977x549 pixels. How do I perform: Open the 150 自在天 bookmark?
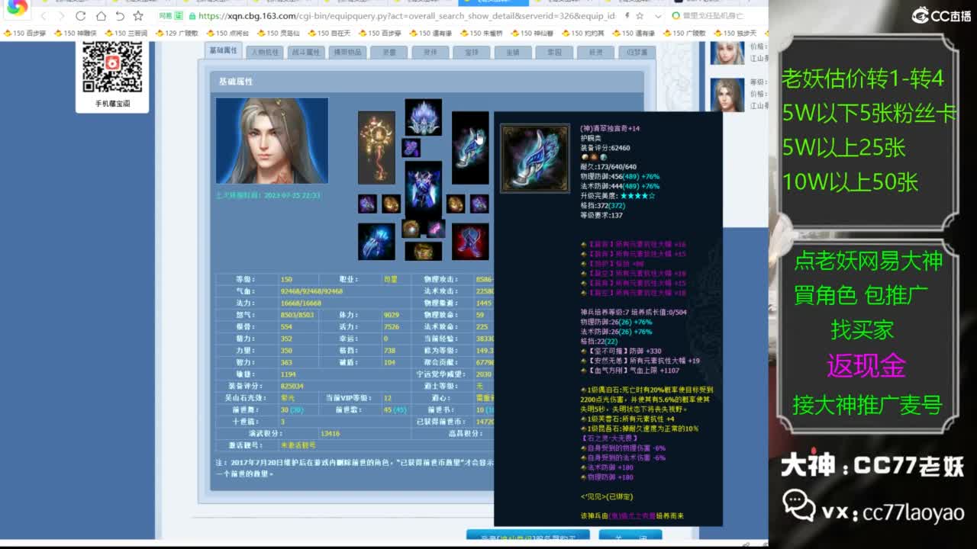tap(329, 33)
